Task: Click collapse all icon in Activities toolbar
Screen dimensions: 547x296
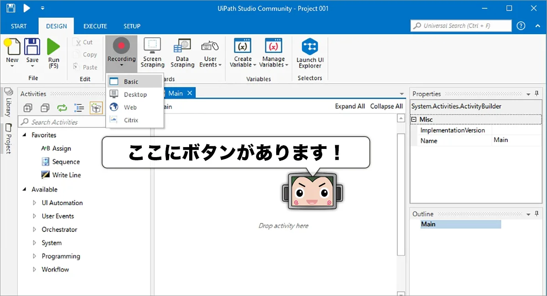Action: coord(45,108)
